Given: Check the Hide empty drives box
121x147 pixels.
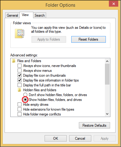Looking at the screenshot, I should (19, 105).
